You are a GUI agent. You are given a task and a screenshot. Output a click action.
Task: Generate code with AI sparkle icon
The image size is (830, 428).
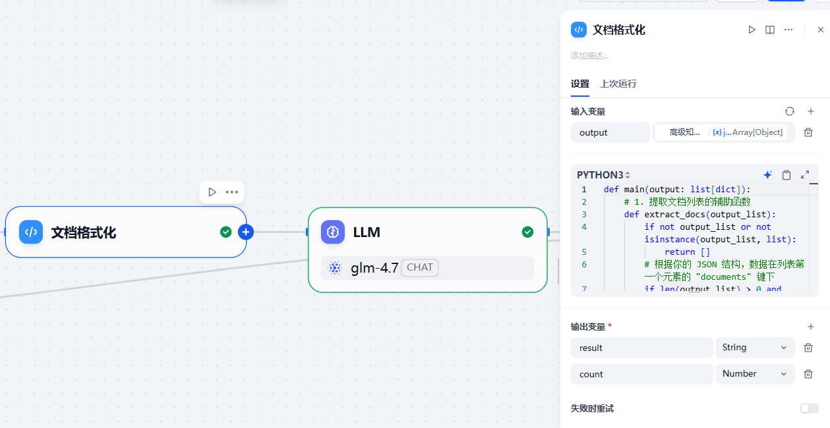tap(767, 174)
